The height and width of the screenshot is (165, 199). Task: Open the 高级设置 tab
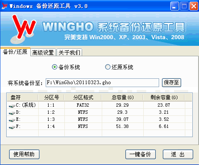[43, 52]
